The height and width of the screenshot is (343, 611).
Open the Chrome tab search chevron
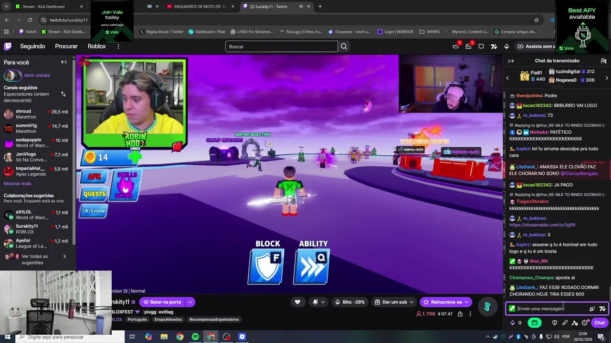tap(7, 7)
